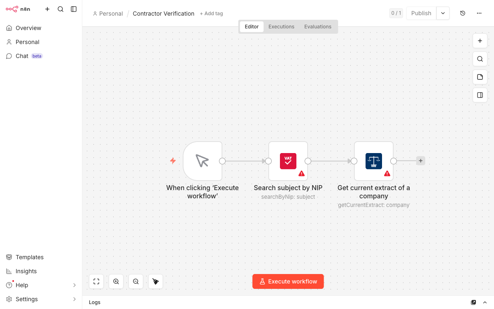Expand the Publish dropdown arrow
494x309 pixels.
point(443,13)
